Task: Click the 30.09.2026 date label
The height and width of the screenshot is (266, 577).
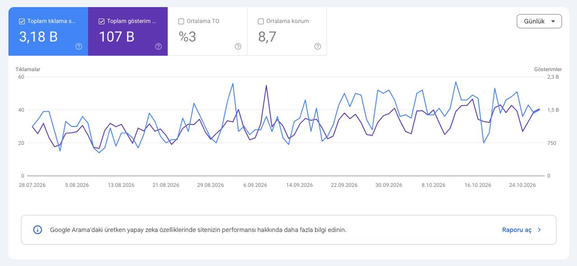Action: pos(389,185)
